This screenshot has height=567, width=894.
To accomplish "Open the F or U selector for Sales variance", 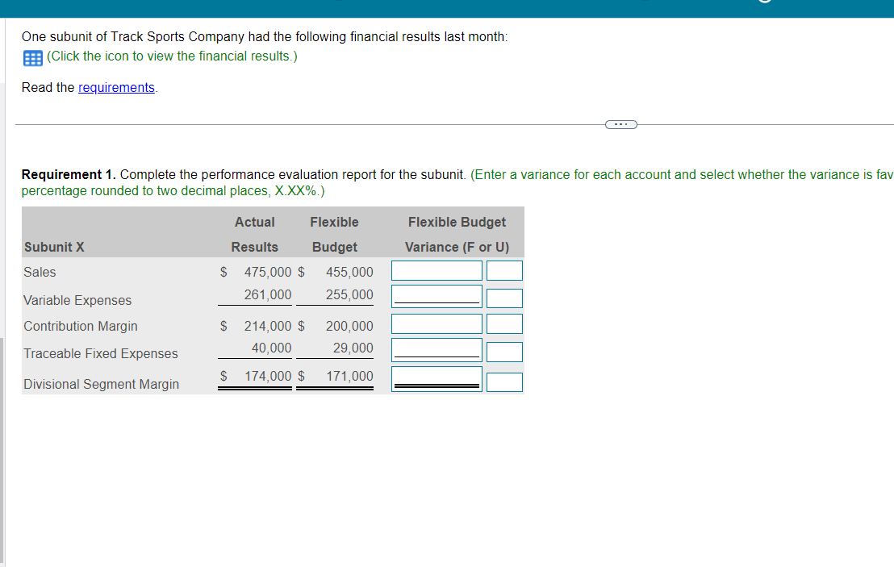I will pyautogui.click(x=505, y=270).
